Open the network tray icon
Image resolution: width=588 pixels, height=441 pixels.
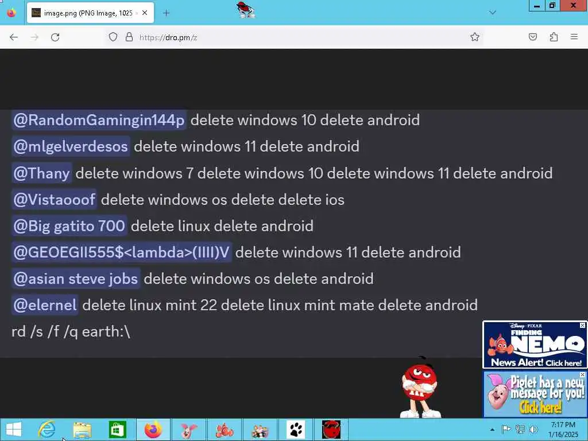coord(520,430)
